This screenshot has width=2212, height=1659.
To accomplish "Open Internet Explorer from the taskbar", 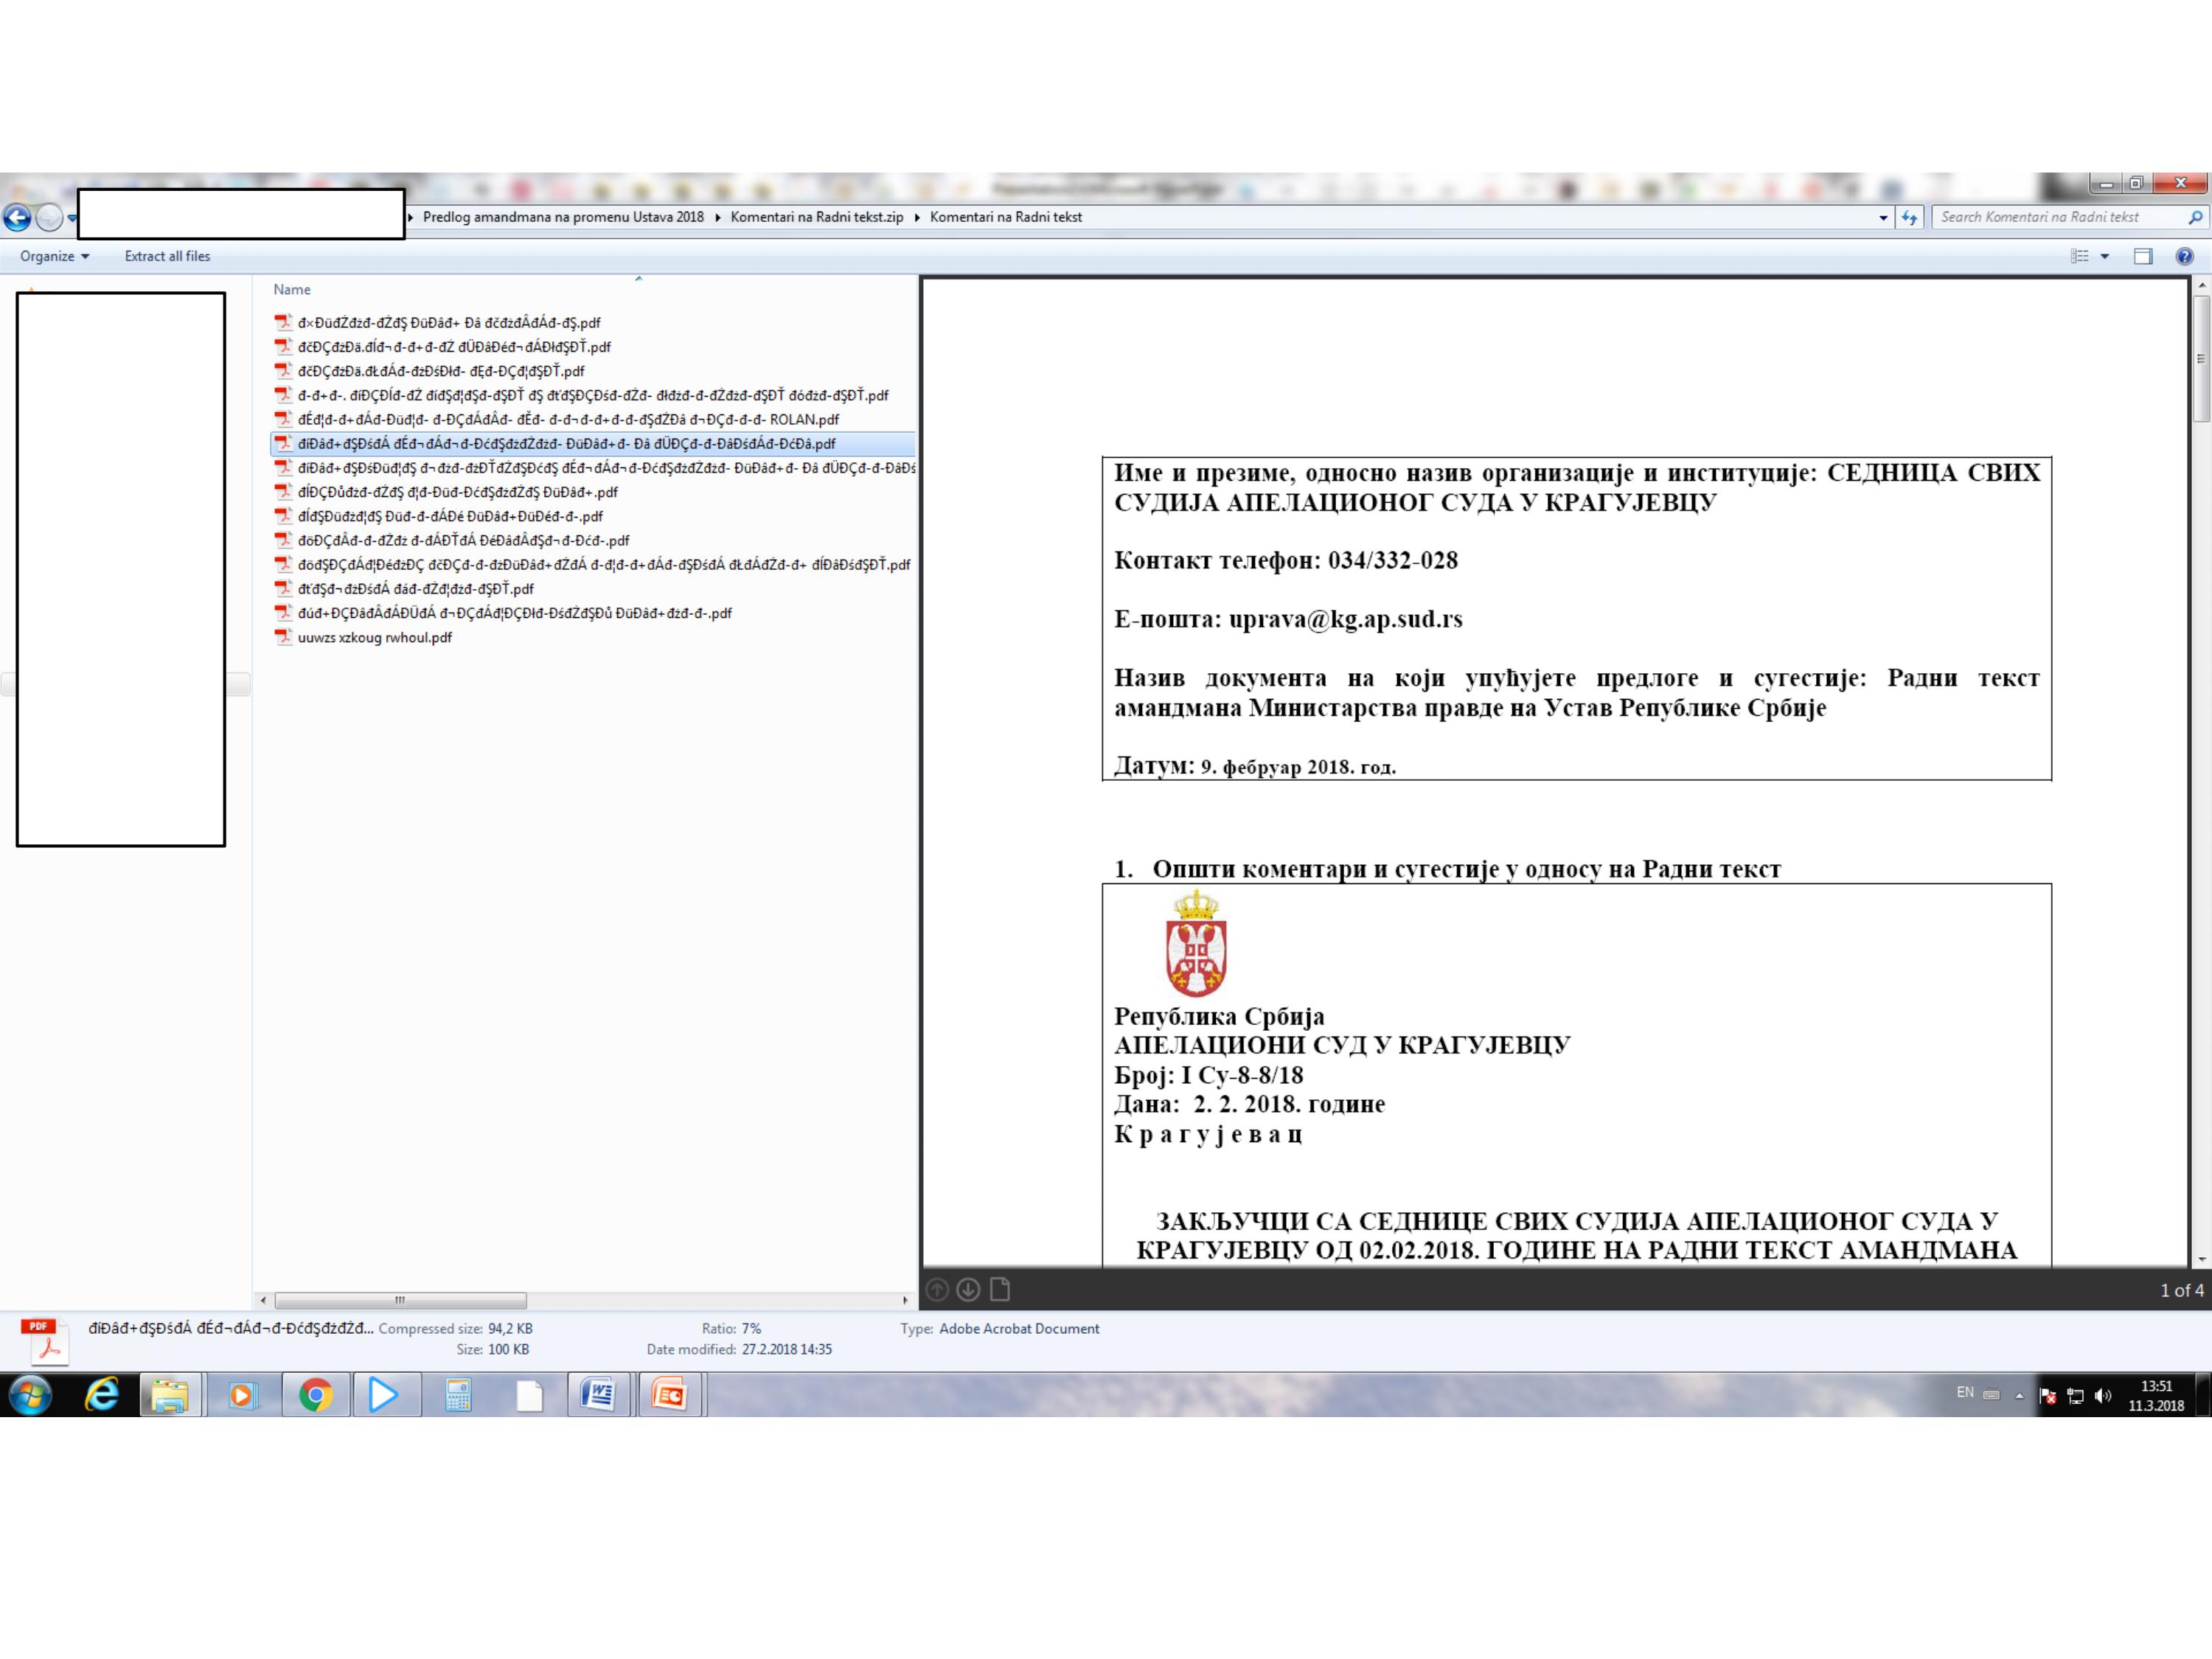I will (102, 1394).
